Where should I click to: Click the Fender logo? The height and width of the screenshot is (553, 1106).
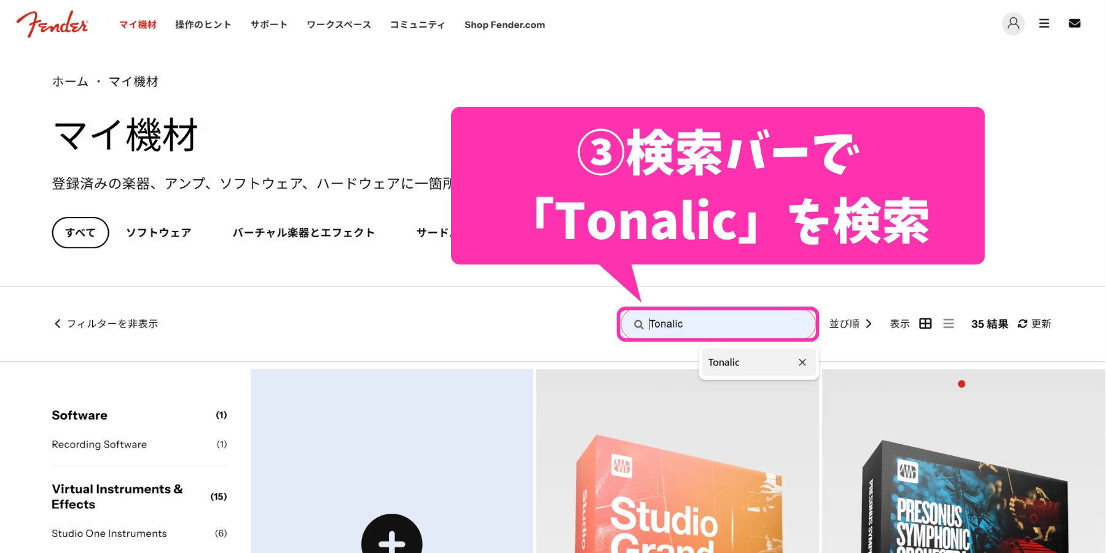coord(52,24)
